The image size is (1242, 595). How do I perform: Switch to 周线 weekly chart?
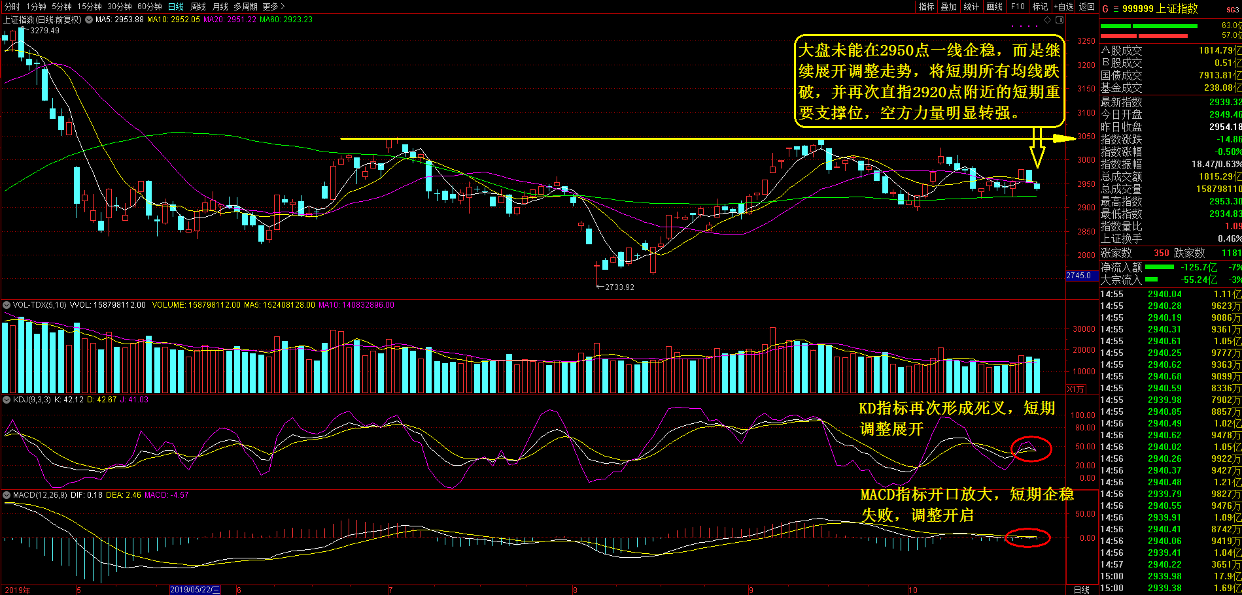198,7
